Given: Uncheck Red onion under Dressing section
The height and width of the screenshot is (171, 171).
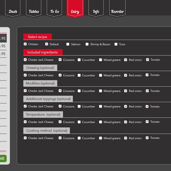Looking at the screenshot, I should [126, 75].
